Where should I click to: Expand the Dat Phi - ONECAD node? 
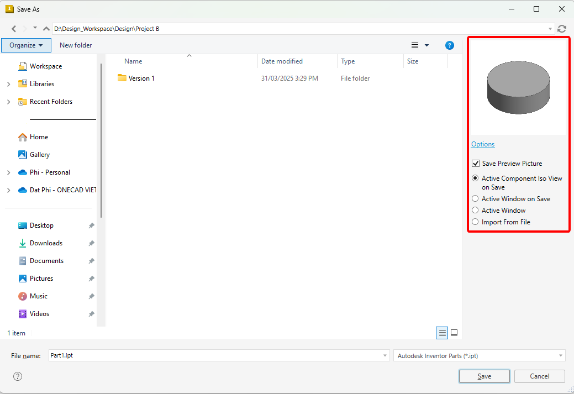8,190
